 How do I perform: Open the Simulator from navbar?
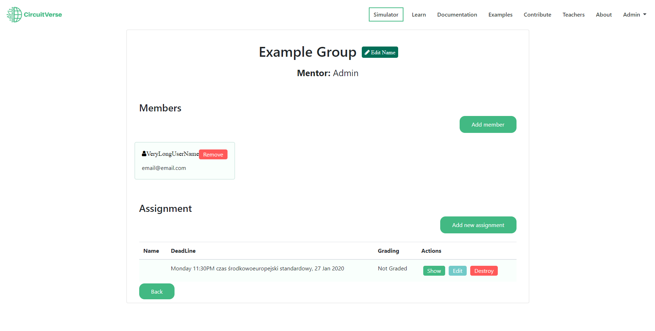(x=386, y=14)
